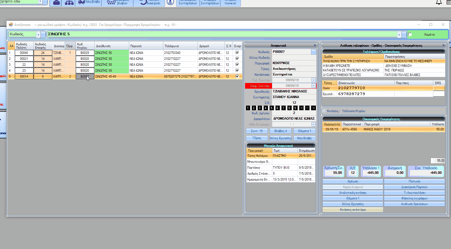Open the Κωδικός search type dropdown
This screenshot has width=451, height=249.
[x=38, y=34]
